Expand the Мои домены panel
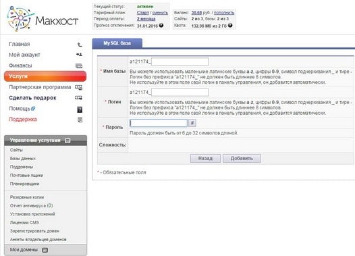Screen dimensions: 355x256 coord(45,250)
